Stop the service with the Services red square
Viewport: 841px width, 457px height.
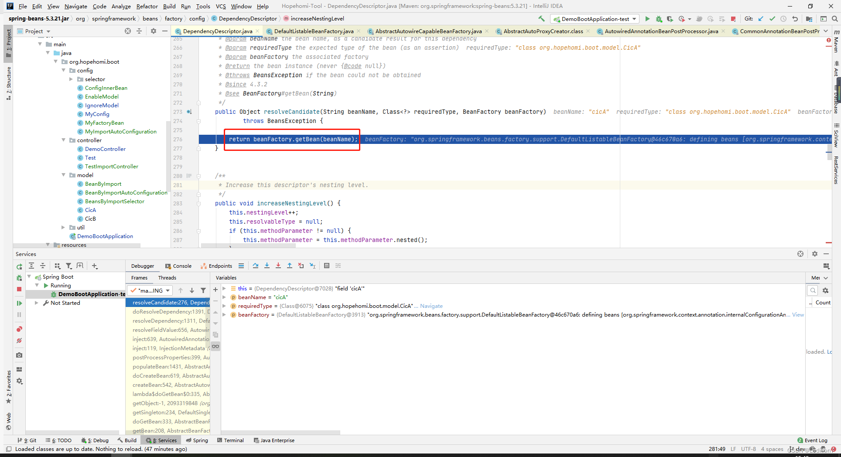point(19,289)
